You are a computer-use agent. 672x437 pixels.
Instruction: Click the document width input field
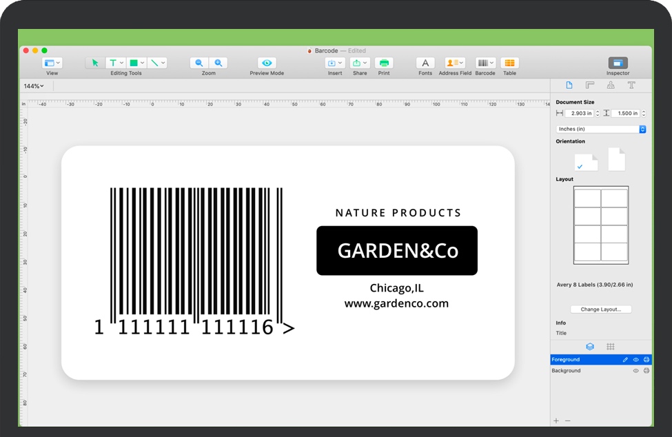[579, 113]
